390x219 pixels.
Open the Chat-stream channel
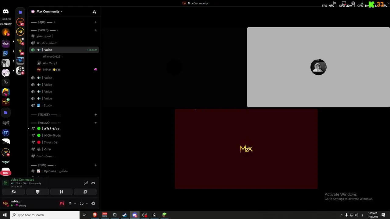pyautogui.click(x=64, y=156)
